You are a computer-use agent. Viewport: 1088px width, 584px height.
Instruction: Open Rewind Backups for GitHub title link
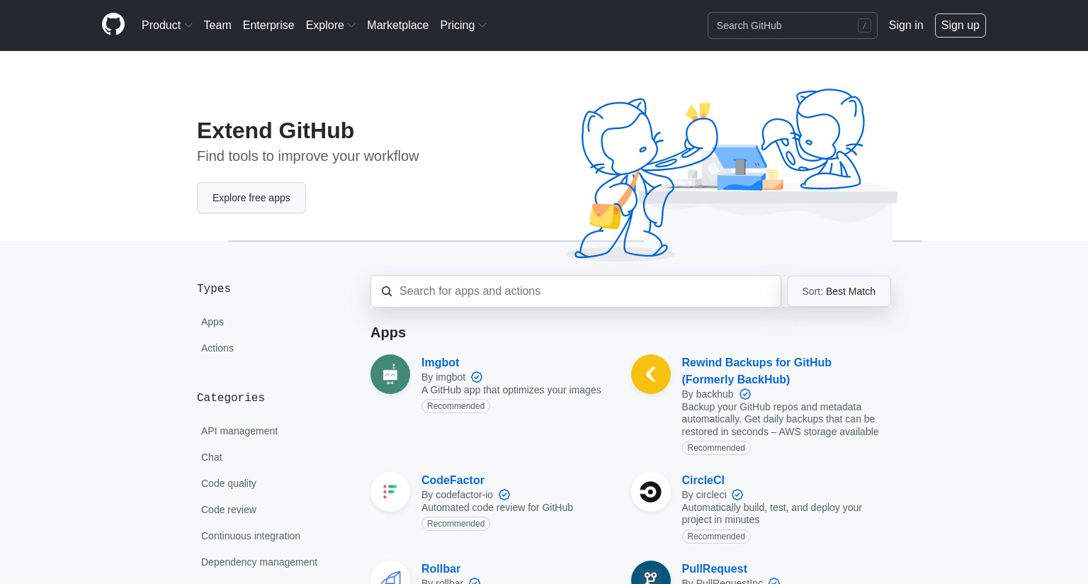pos(756,371)
